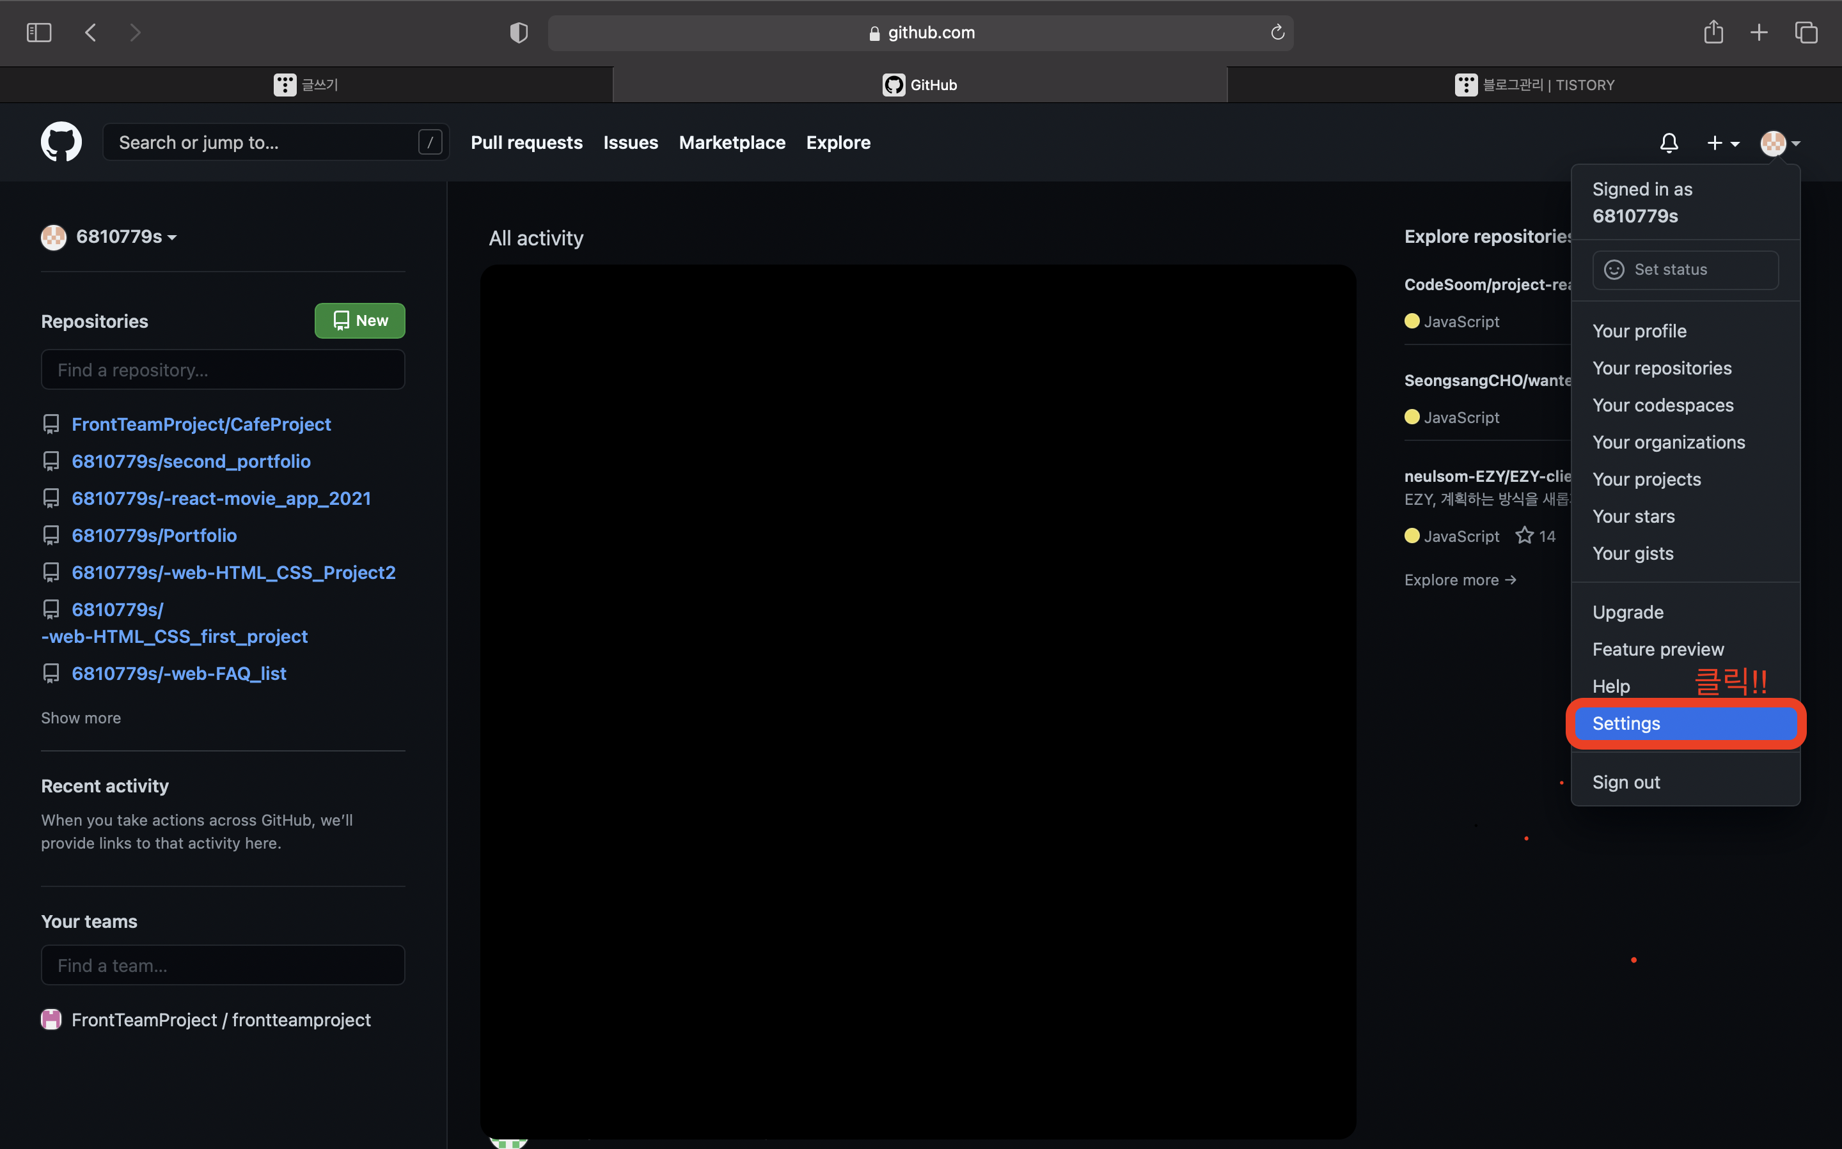Click the privacy shield icon
Screen dimensions: 1842x1149
click(x=519, y=33)
